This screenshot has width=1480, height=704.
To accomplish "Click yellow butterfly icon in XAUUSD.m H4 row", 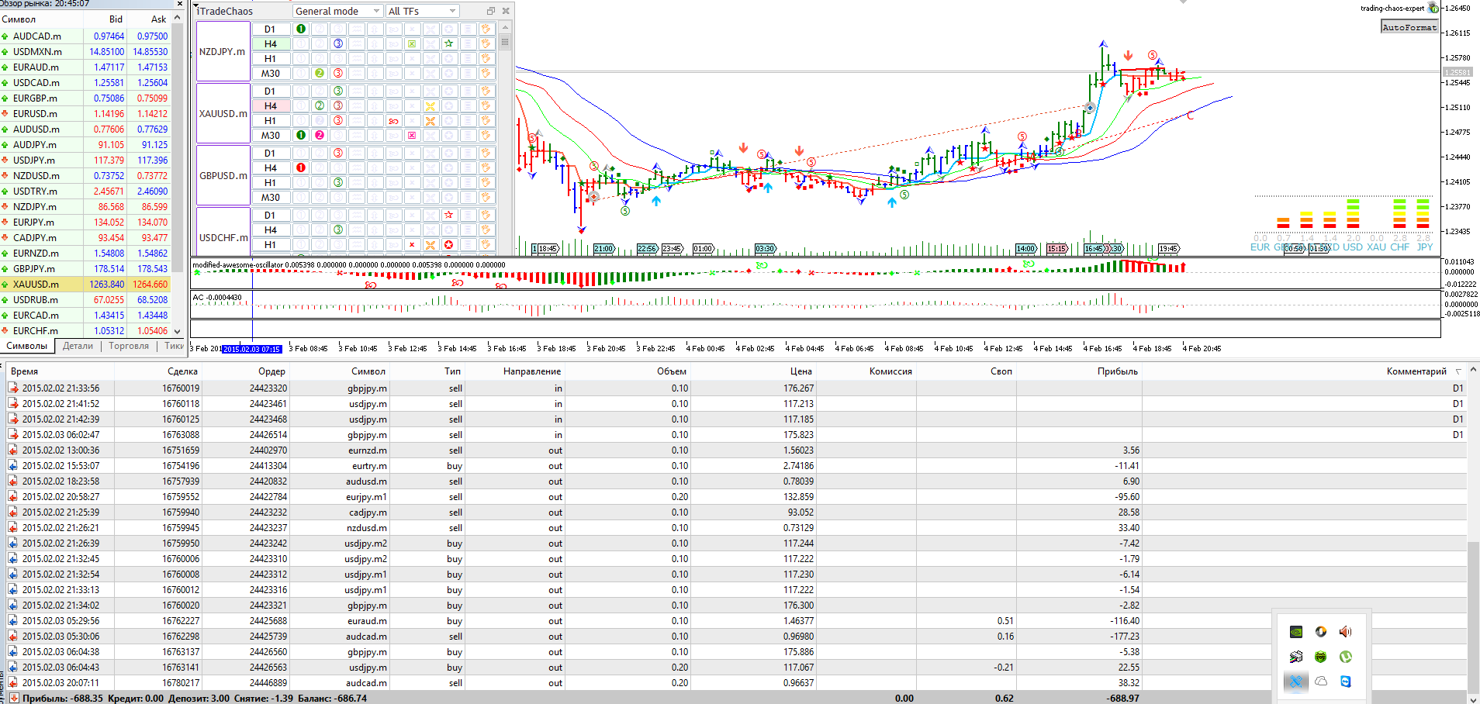I will 430,105.
